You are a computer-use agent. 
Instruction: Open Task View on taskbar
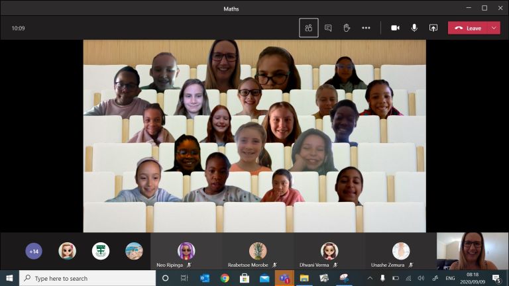[184, 278]
